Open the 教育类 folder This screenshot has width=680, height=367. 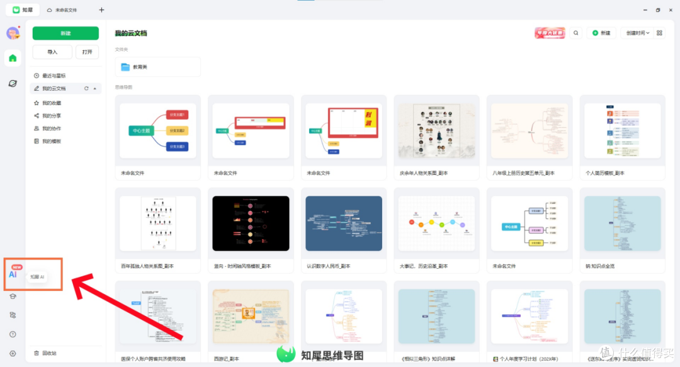(158, 67)
